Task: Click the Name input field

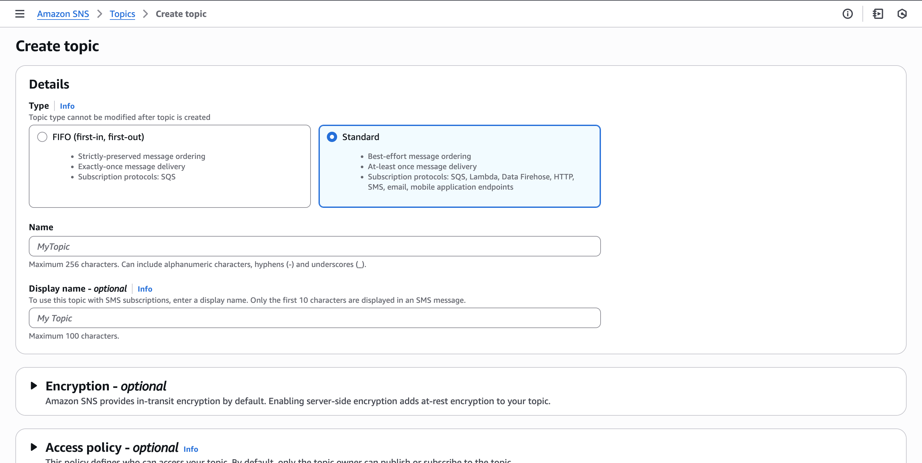Action: click(x=314, y=246)
